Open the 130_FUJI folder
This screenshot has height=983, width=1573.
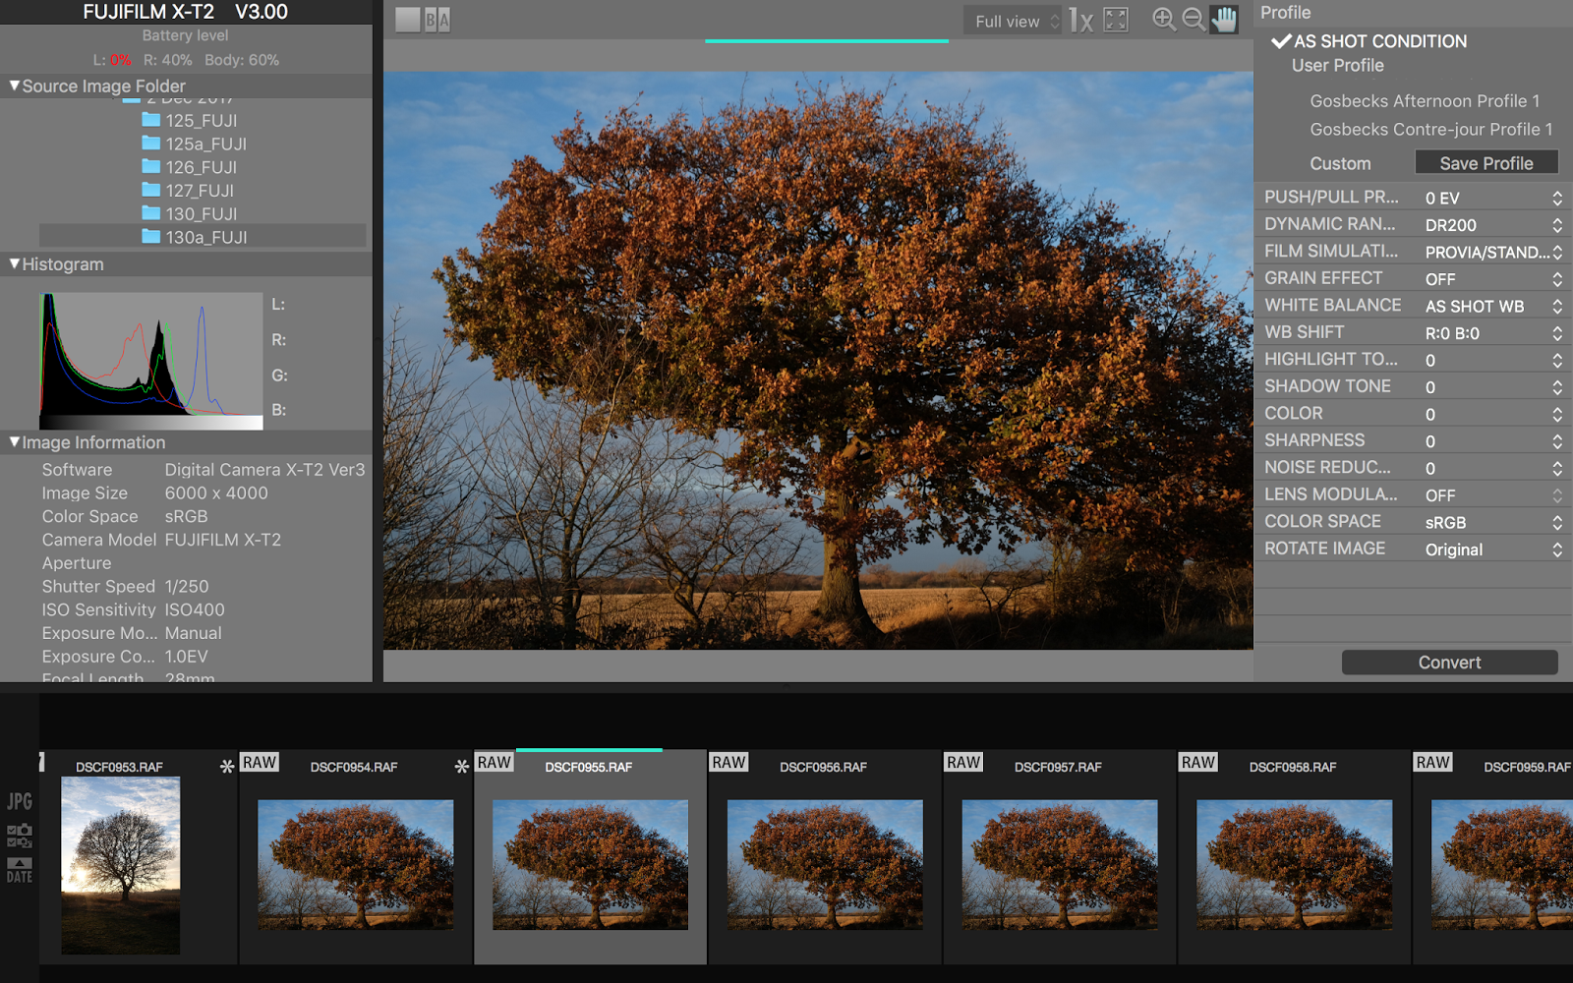[x=189, y=213]
